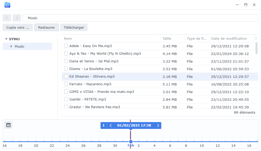Click the 4.14 MB size value

(170, 54)
